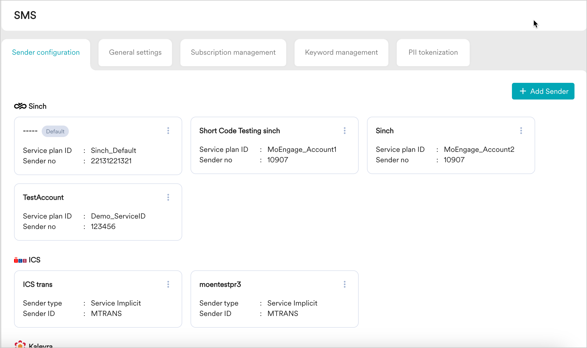
Task: Select the PII tokenization tab
Action: coord(433,52)
